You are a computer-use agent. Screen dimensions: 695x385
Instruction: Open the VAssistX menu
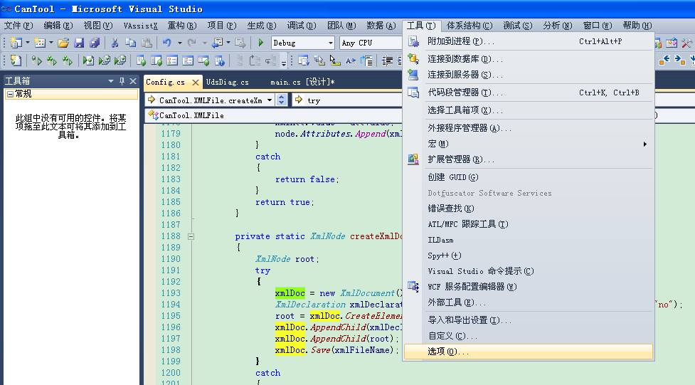[141, 26]
